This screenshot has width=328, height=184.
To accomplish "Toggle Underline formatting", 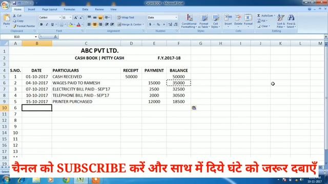I will click(x=52, y=25).
